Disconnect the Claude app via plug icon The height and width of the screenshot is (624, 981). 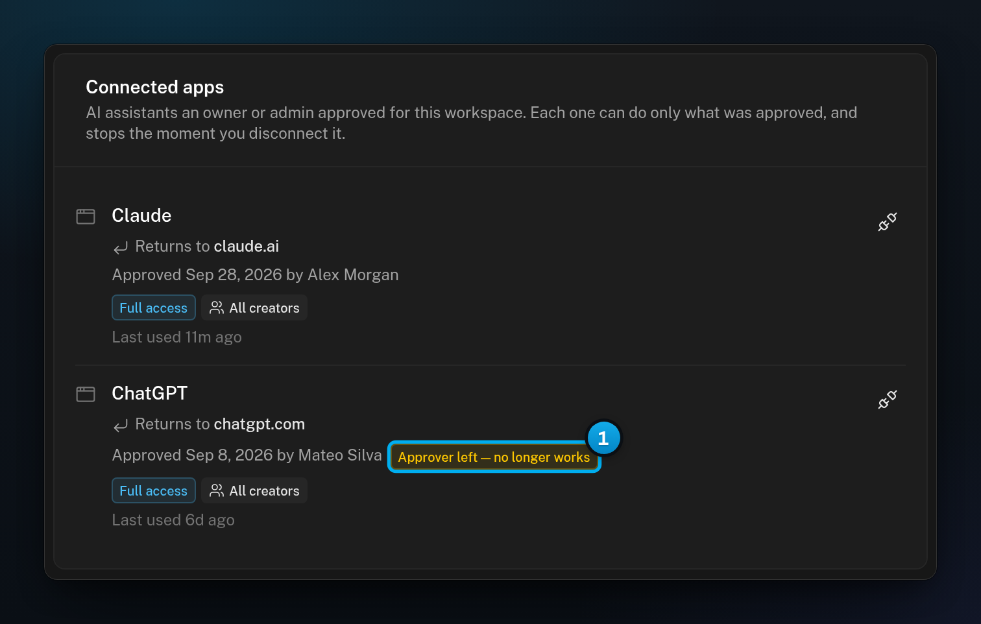pos(887,222)
